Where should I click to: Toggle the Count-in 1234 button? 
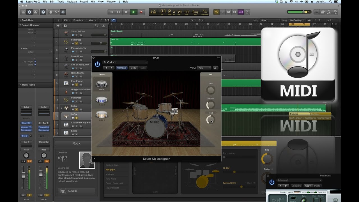click(241, 12)
